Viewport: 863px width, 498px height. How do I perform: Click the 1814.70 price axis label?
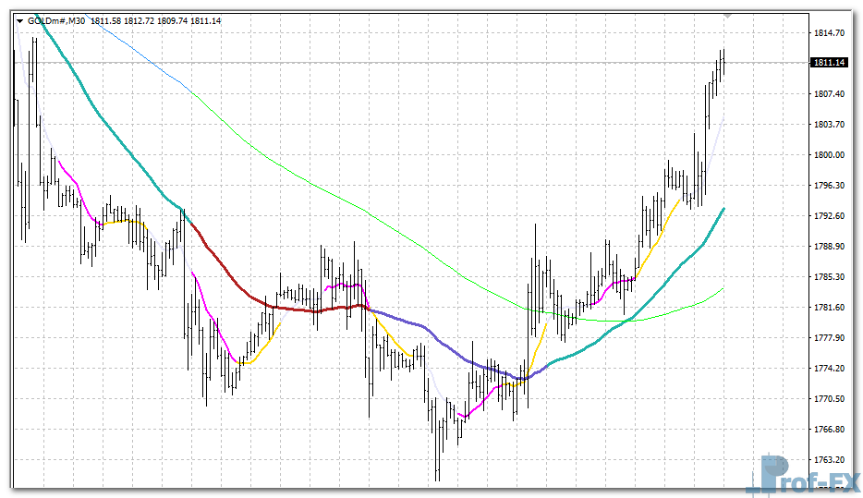(x=828, y=33)
